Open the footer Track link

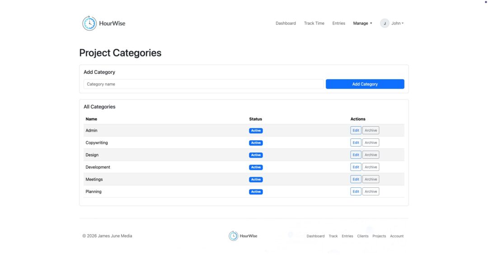(x=333, y=236)
